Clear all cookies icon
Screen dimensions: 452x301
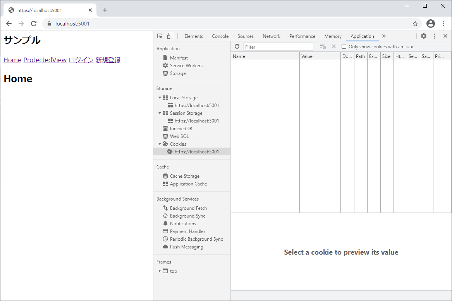point(323,46)
